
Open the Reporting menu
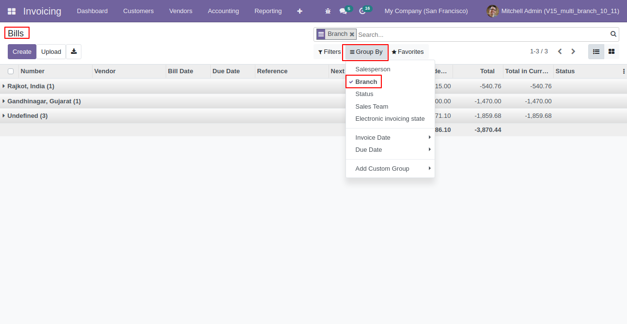tap(268, 11)
